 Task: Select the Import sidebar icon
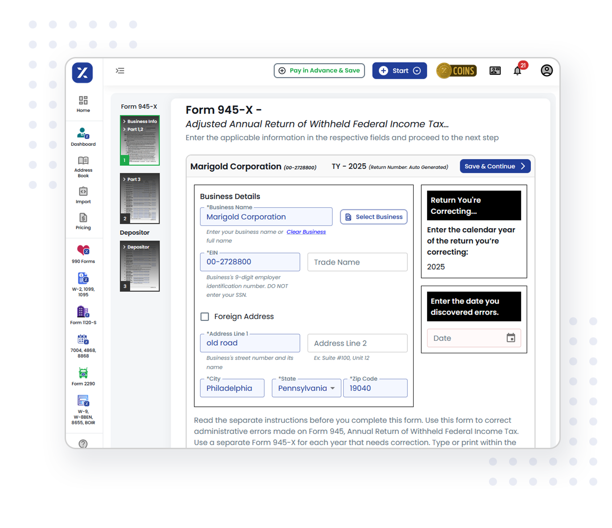point(83,195)
